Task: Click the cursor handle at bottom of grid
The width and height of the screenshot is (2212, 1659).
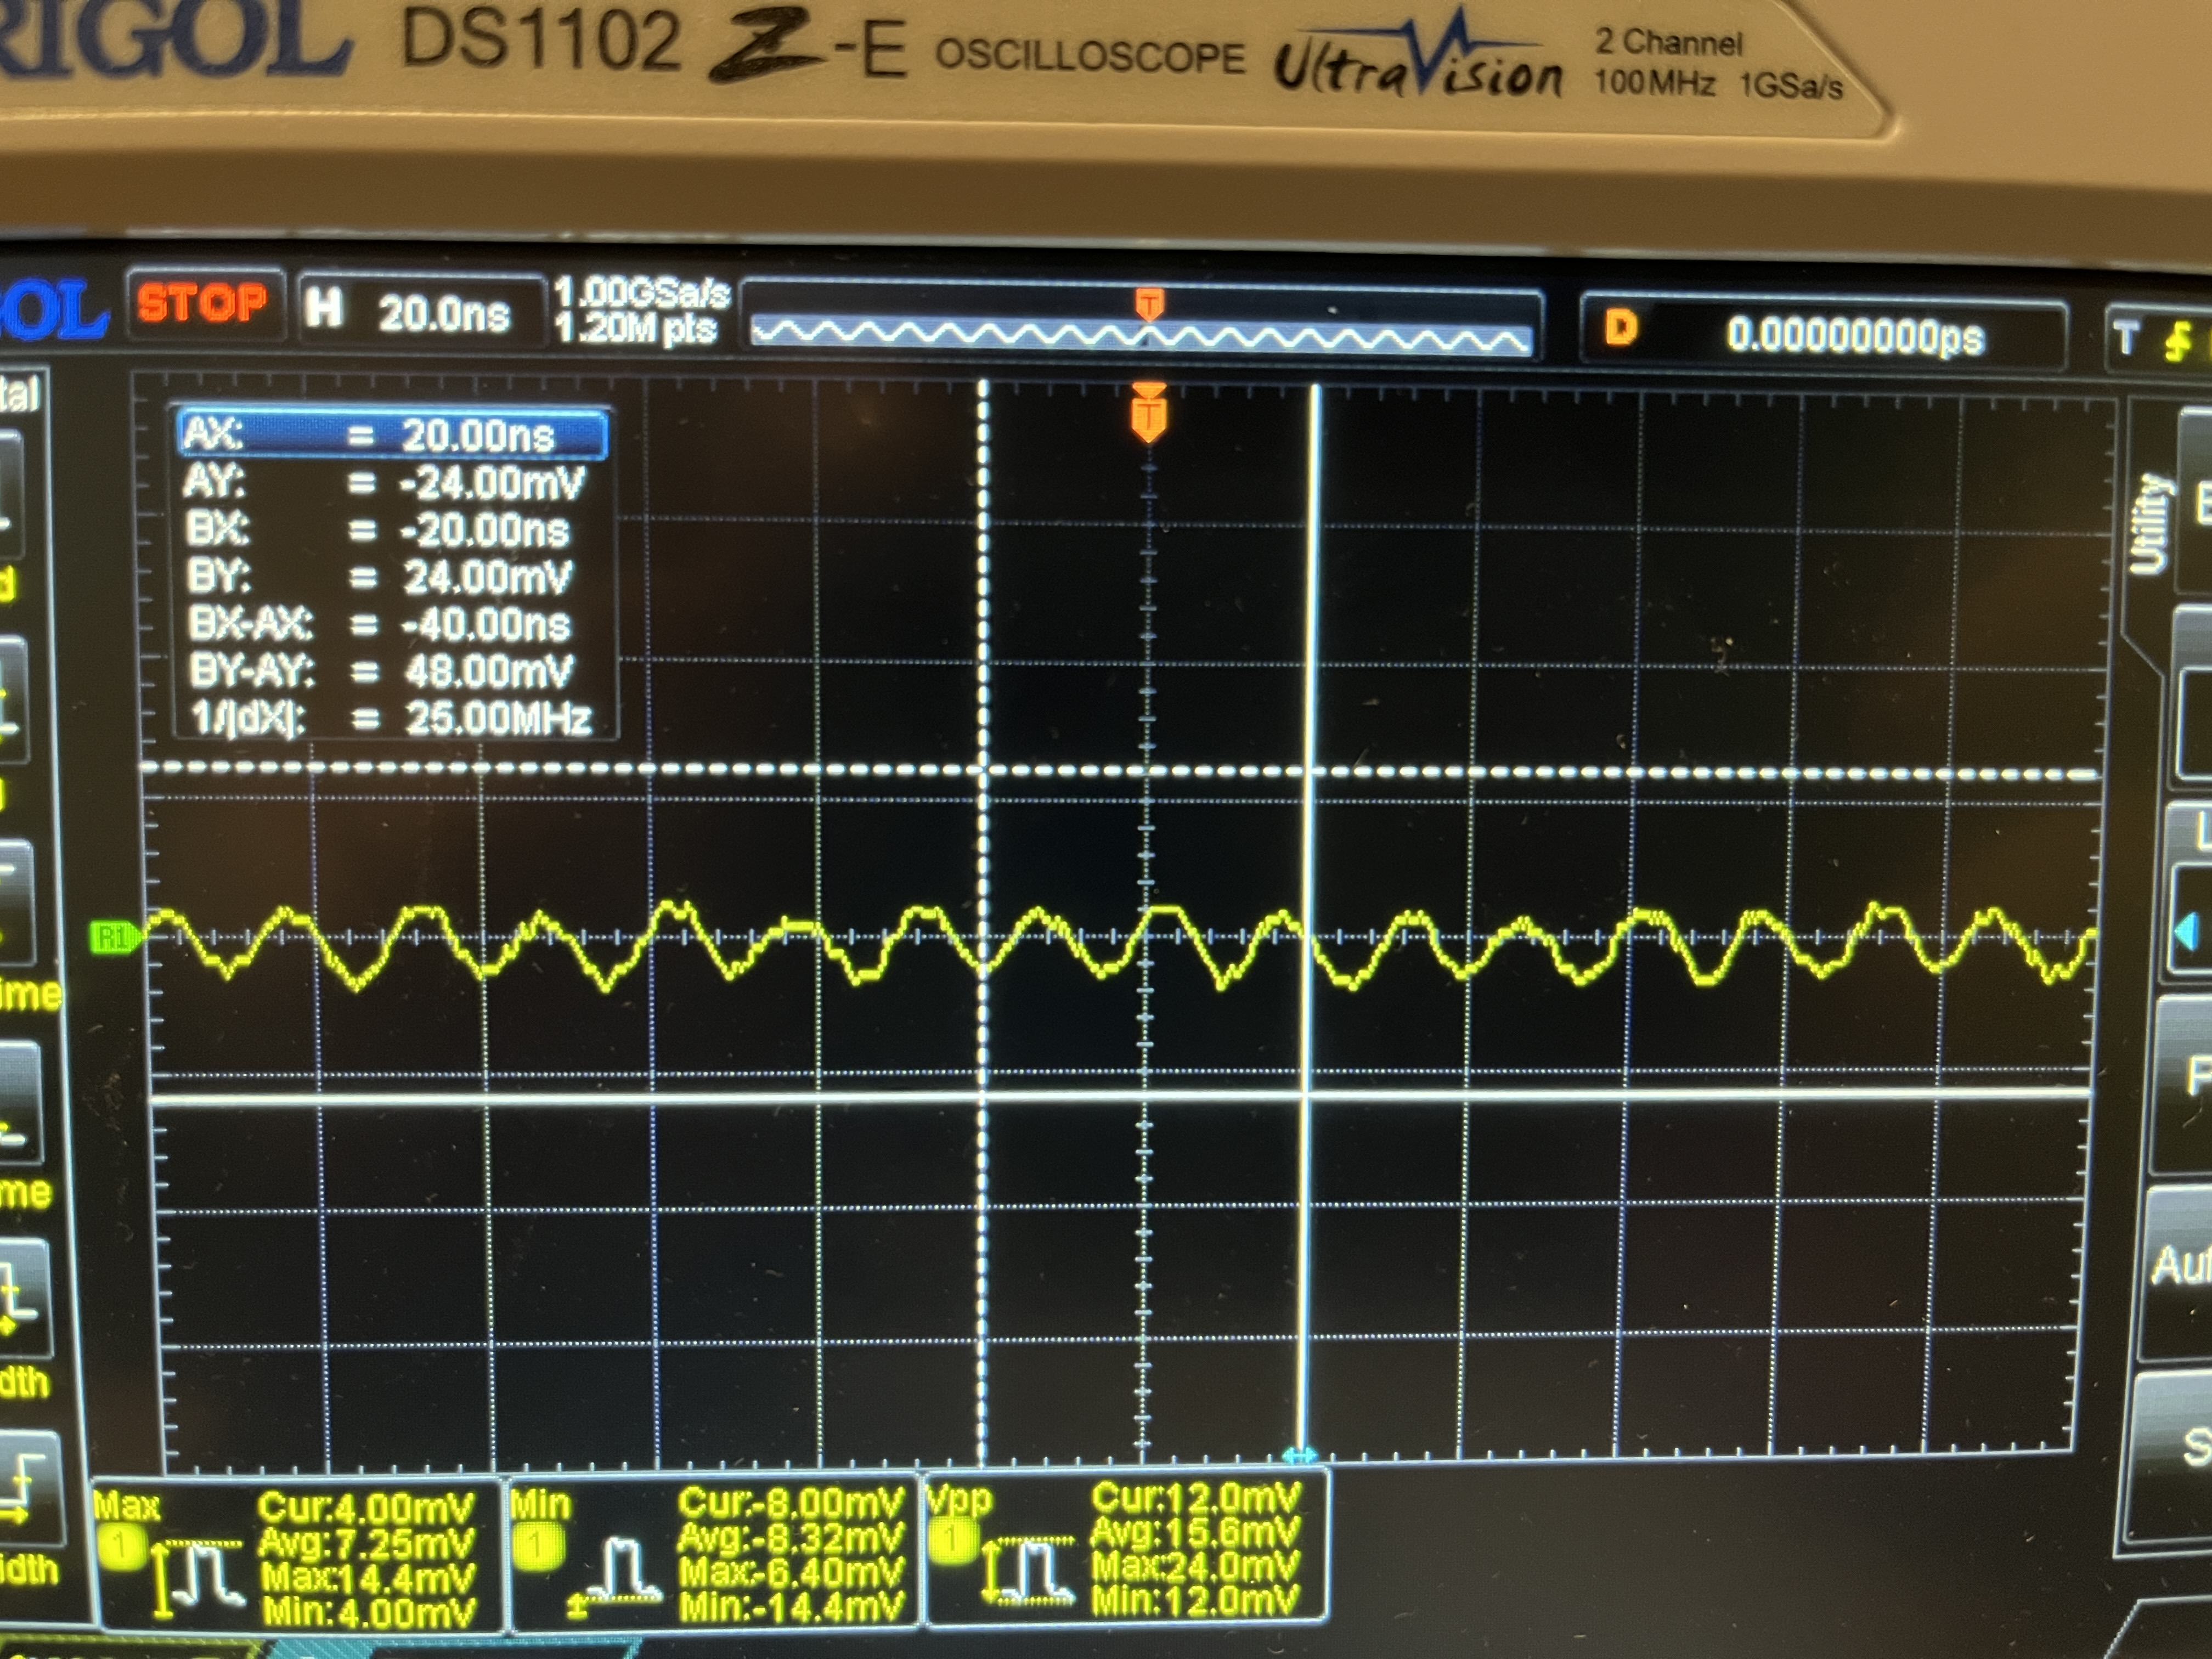Action: point(1299,1455)
